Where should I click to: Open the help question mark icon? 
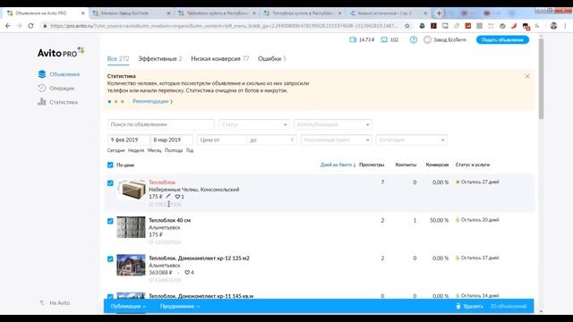(414, 39)
